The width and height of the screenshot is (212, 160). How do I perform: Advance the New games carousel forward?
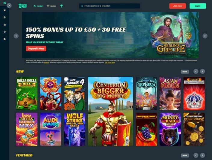tap(202, 71)
